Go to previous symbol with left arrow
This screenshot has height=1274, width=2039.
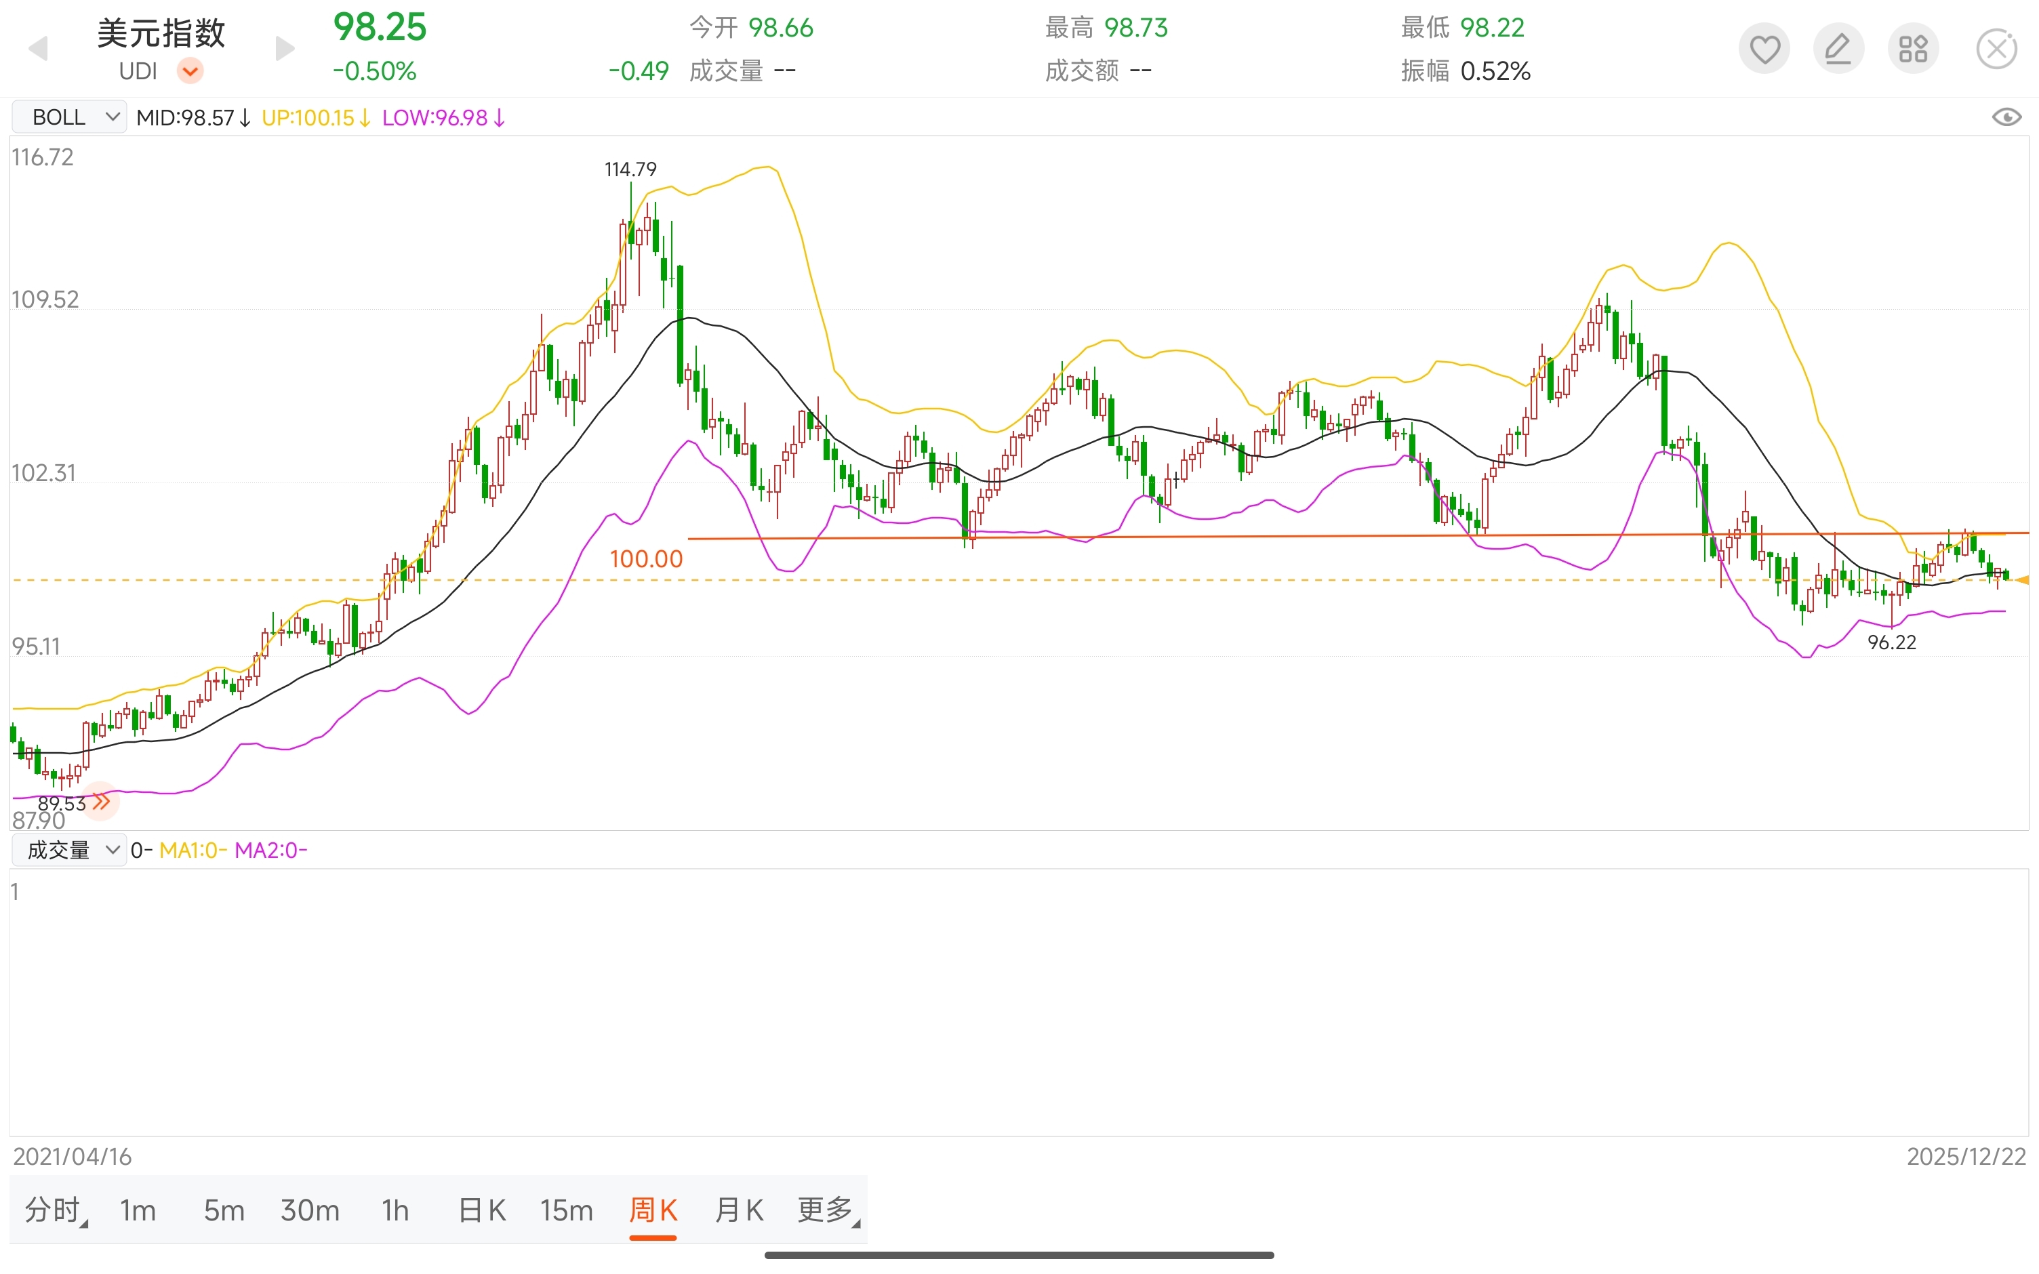[38, 49]
